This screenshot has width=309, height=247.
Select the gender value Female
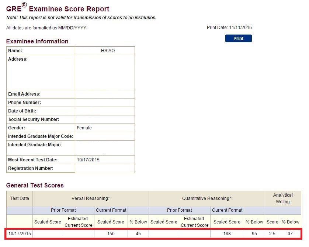[84, 128]
